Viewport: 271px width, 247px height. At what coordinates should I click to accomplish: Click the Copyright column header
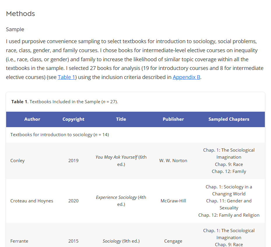pyautogui.click(x=73, y=119)
